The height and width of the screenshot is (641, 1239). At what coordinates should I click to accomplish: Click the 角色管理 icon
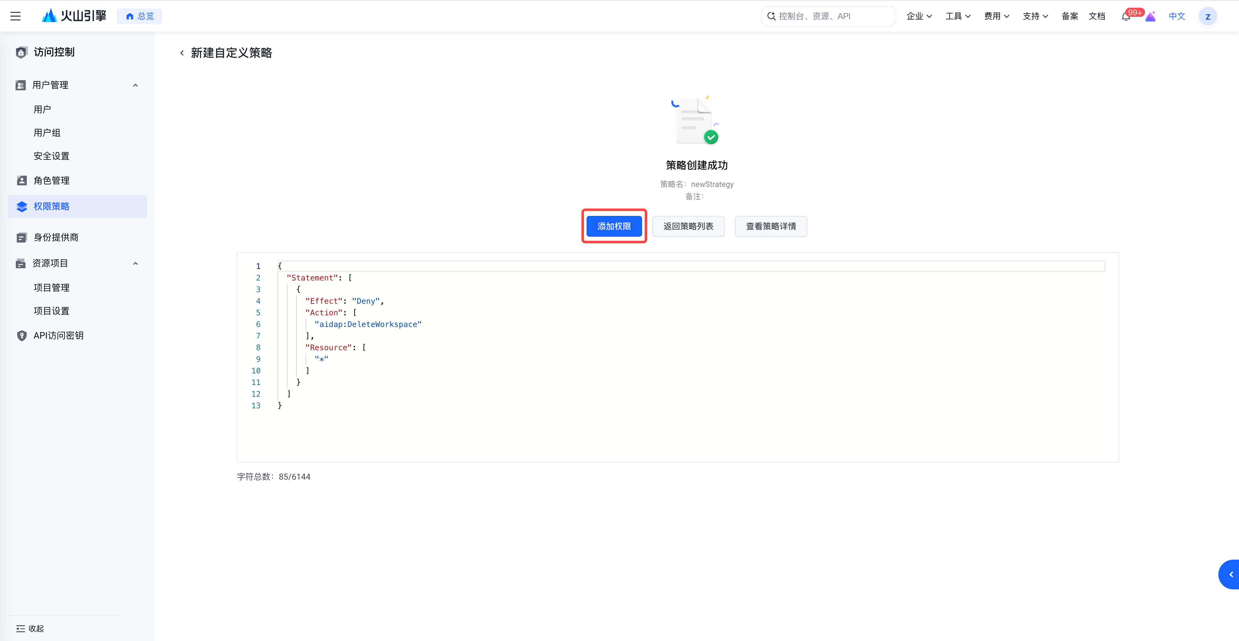pyautogui.click(x=22, y=180)
